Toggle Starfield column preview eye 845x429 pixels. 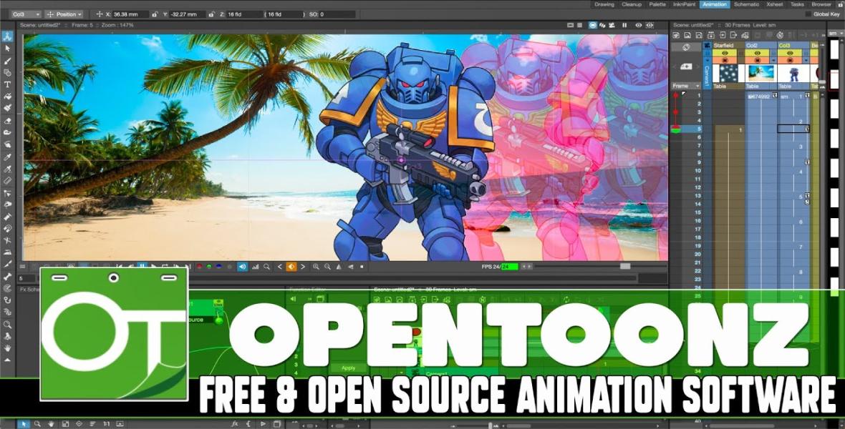[725, 54]
